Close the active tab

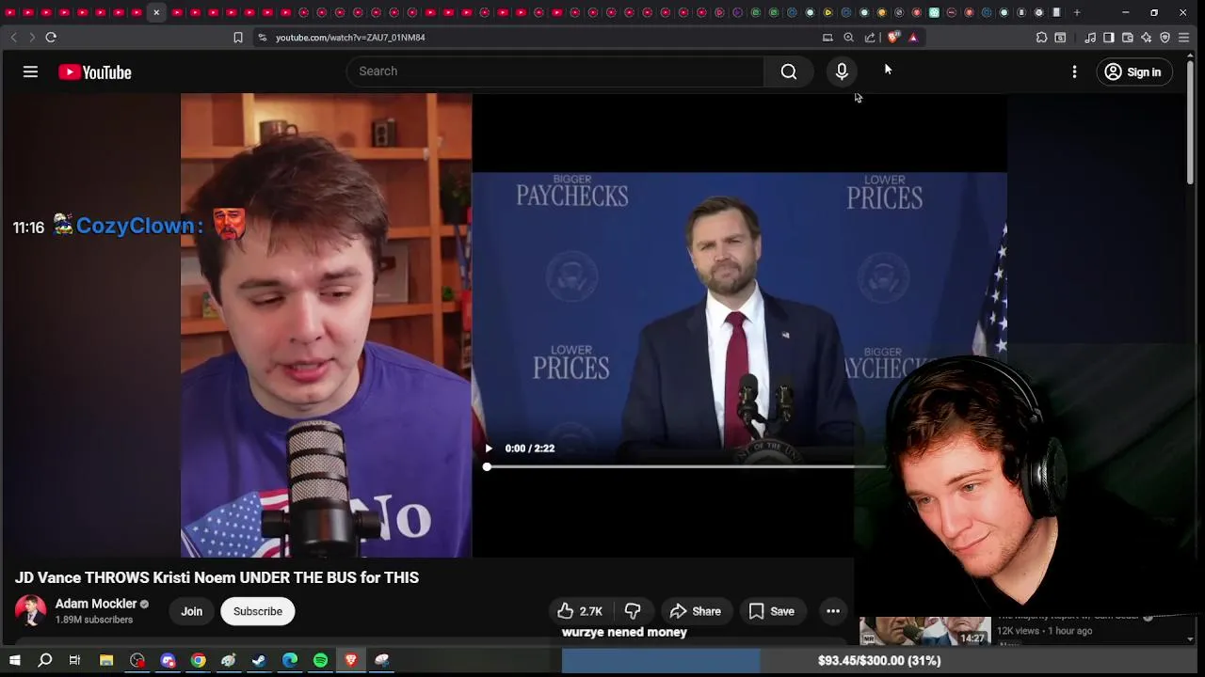tap(156, 12)
